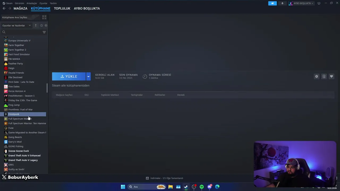The width and height of the screenshot is (340, 191).
Task: Expand install options dropdown arrow
Action: click(x=88, y=76)
